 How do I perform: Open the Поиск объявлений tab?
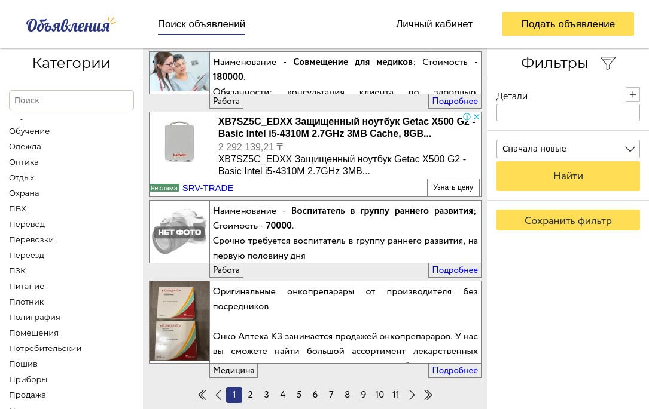pos(202,24)
